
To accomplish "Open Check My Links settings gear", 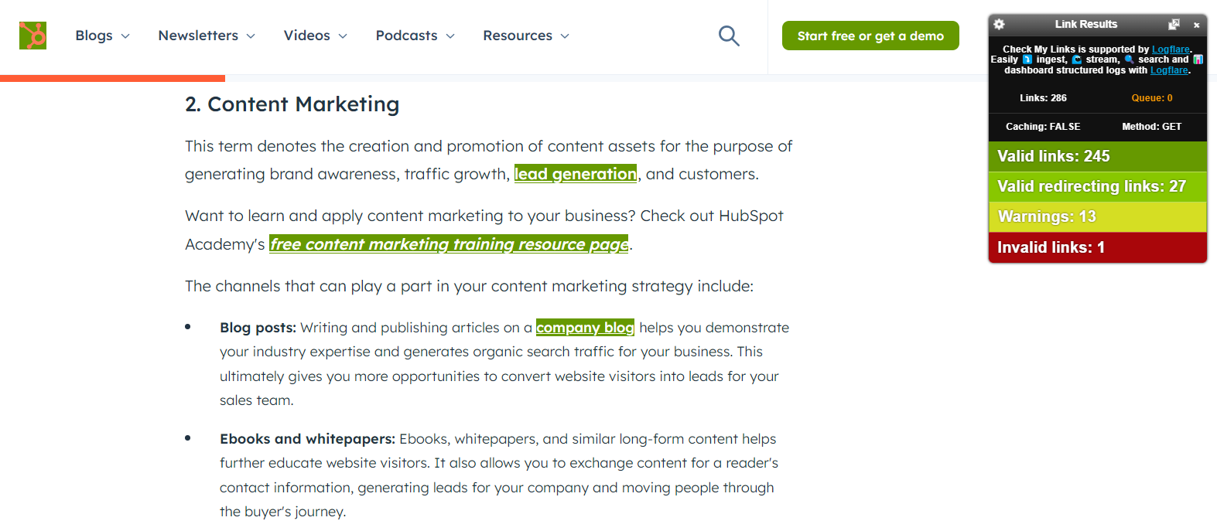I will pos(999,25).
